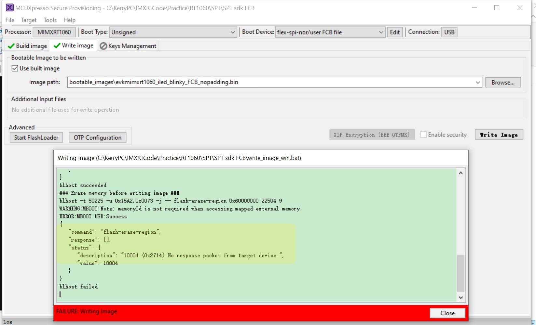
Task: Enable the Enable security checkbox
Action: pos(424,134)
